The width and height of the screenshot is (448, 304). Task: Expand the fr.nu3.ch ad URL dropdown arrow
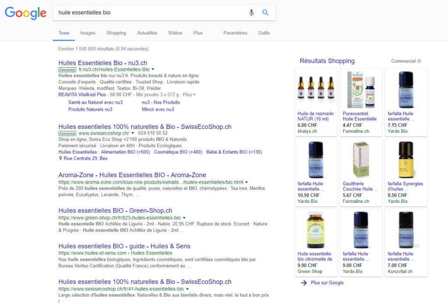(153, 70)
